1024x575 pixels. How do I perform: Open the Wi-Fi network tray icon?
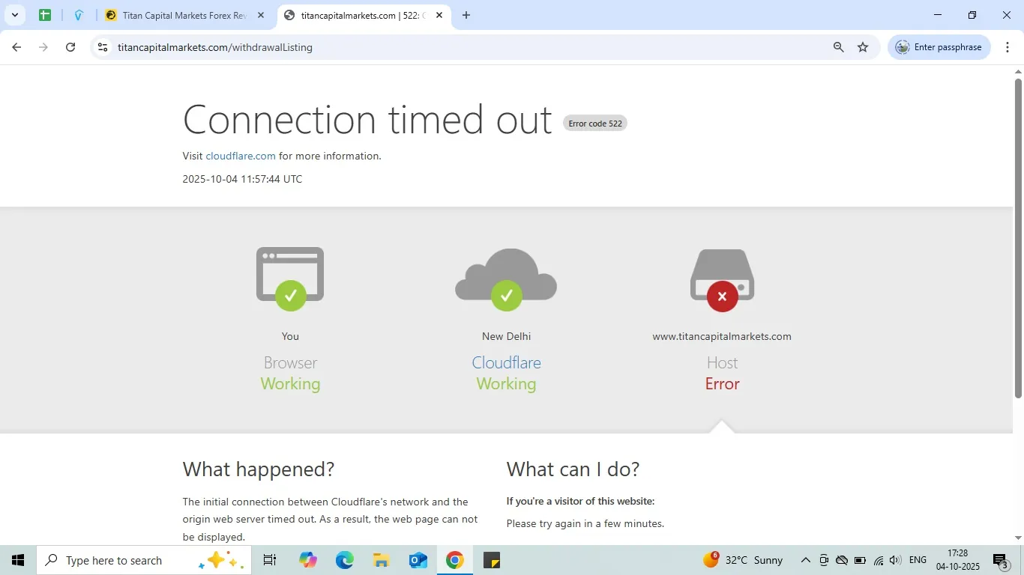click(x=879, y=560)
